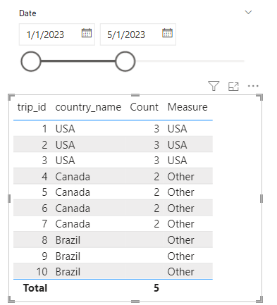Image resolution: width=277 pixels, height=305 pixels.
Task: Open More options ellipsis for the table
Action: 253,86
